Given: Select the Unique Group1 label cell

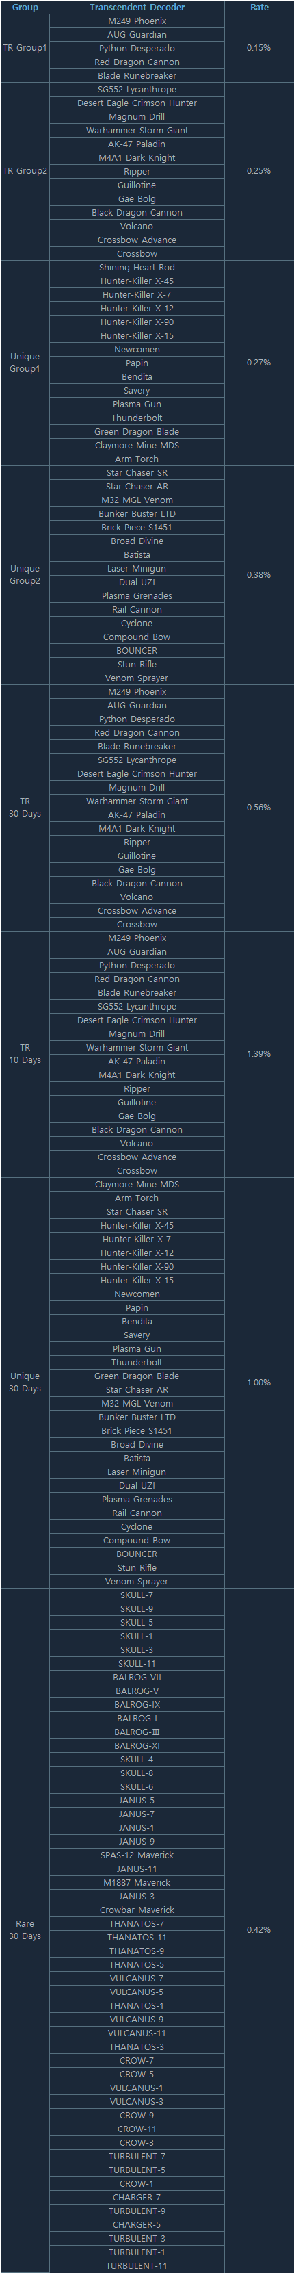Looking at the screenshot, I should [25, 363].
